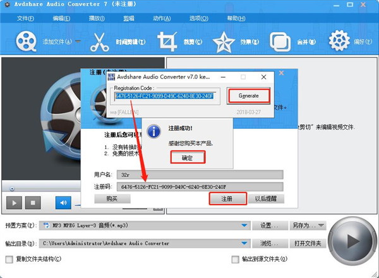Click the 注册 button

227,199
